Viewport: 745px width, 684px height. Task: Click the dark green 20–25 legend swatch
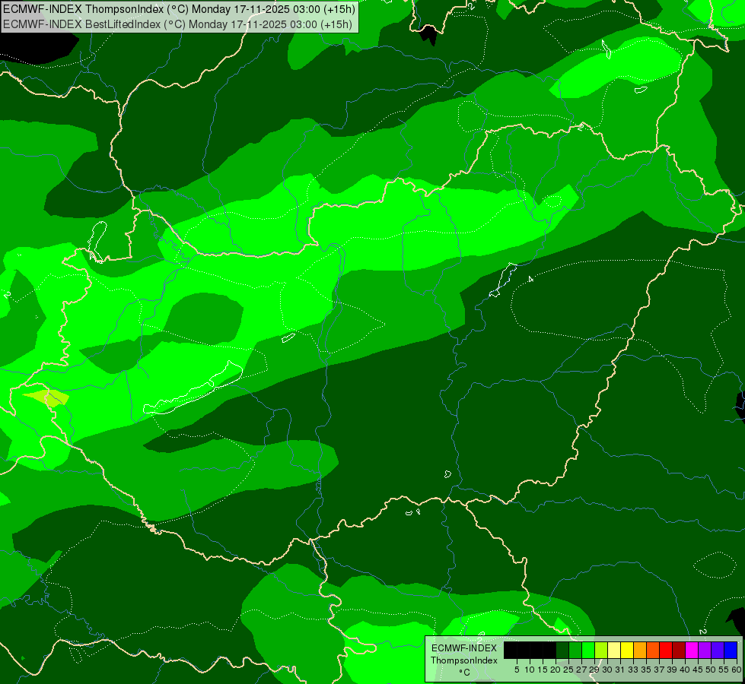click(x=562, y=650)
